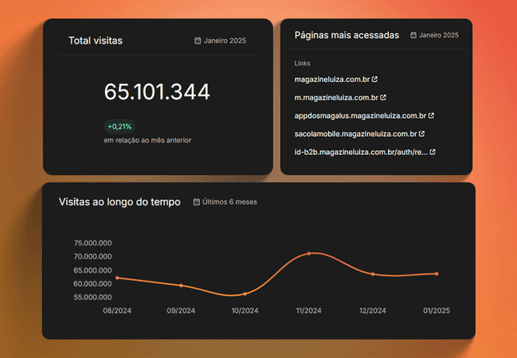Click em relação ao mês anterior caption
Viewport: 517px width, 358px height.
click(148, 140)
